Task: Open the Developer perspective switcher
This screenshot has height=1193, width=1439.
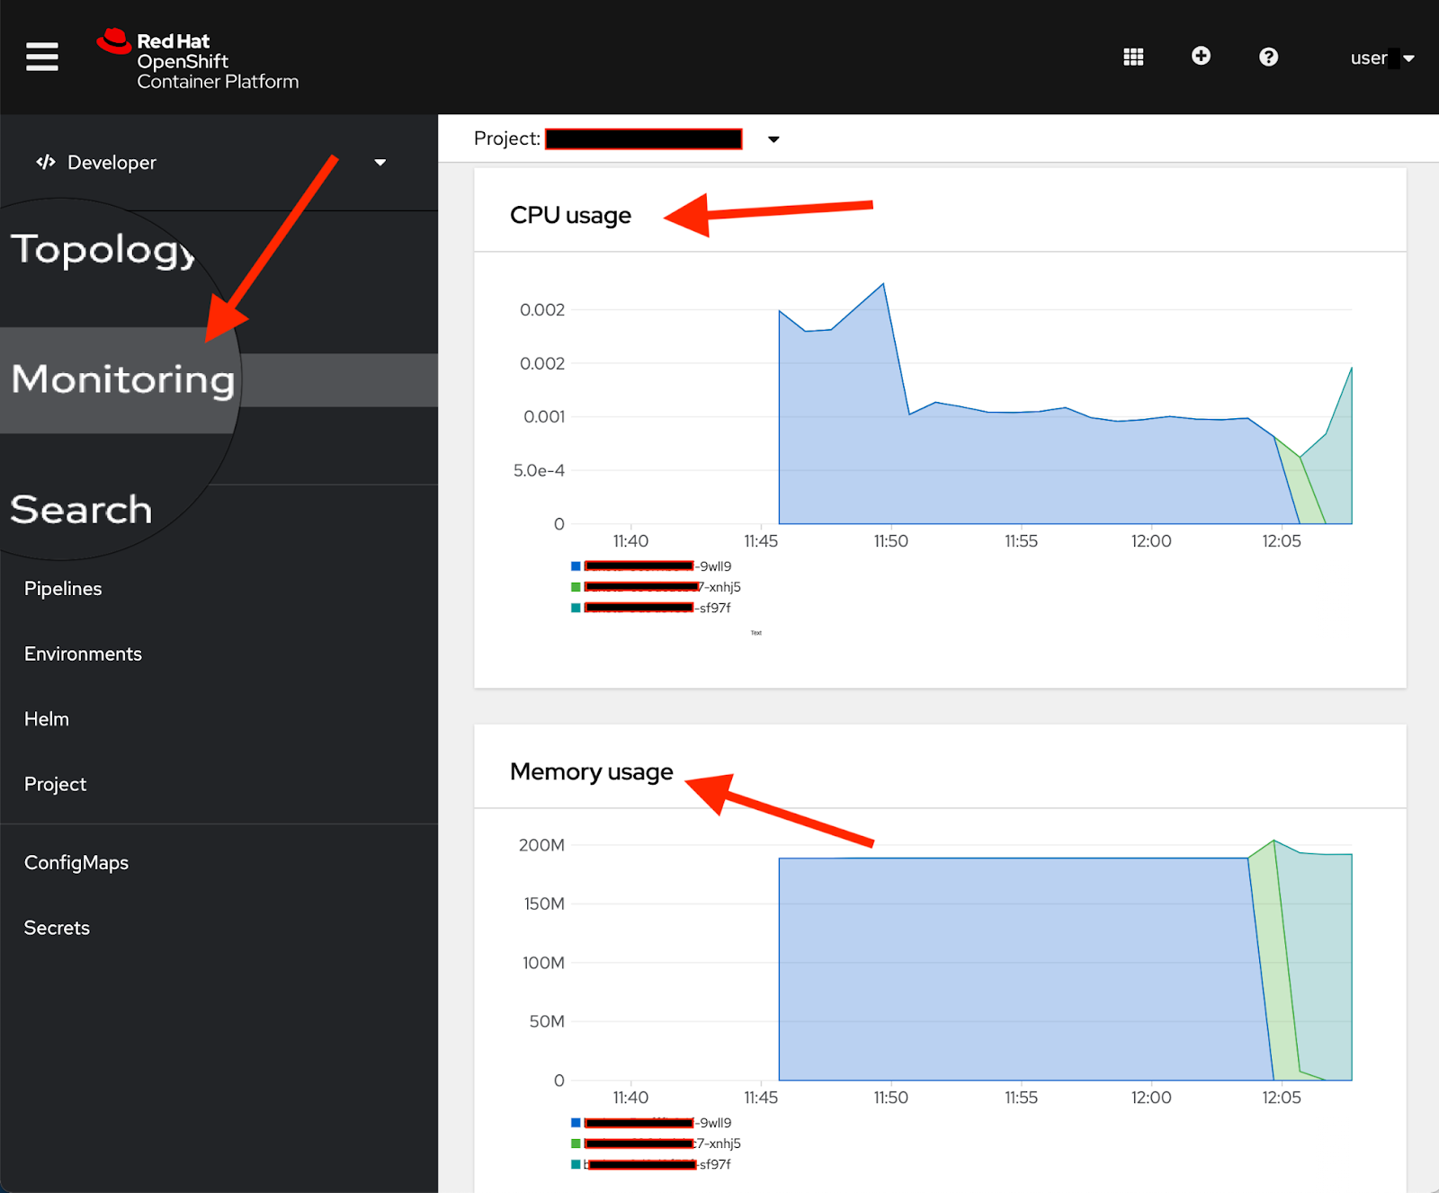Action: (x=380, y=163)
